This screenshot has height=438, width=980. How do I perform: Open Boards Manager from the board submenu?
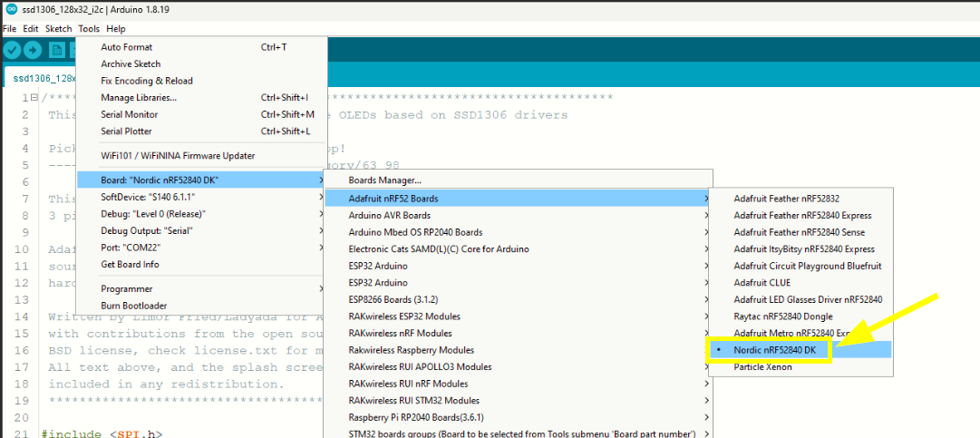(x=384, y=180)
